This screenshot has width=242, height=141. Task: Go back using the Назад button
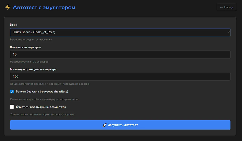[x=226, y=7]
